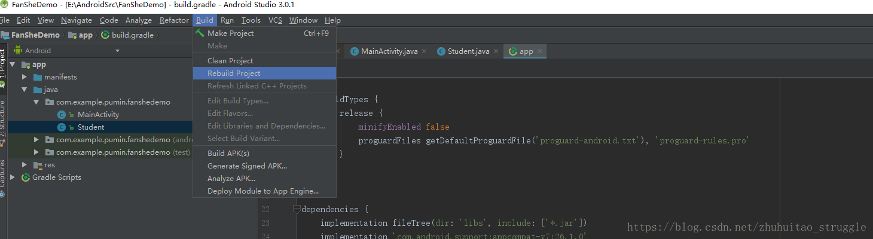Click the class icon on MainActivity.java tab
Image resolution: width=873 pixels, height=239 pixels.
click(355, 51)
